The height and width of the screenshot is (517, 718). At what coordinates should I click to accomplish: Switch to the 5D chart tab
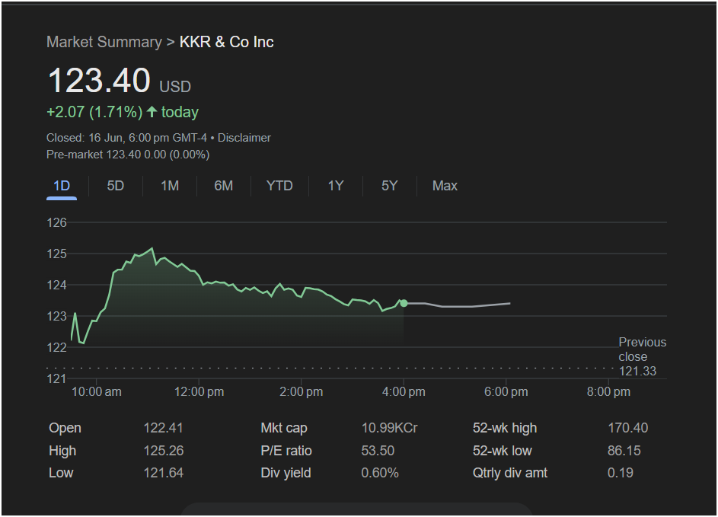coord(116,186)
